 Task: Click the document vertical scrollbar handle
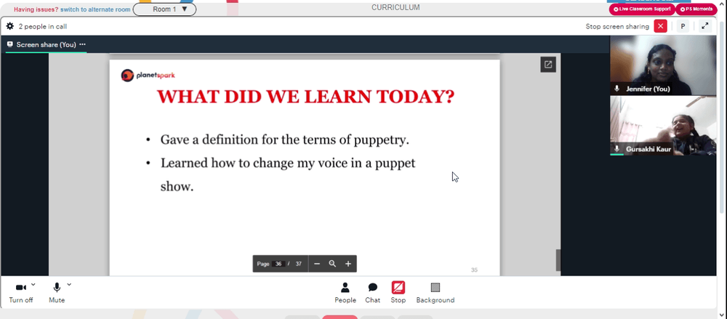[558, 260]
